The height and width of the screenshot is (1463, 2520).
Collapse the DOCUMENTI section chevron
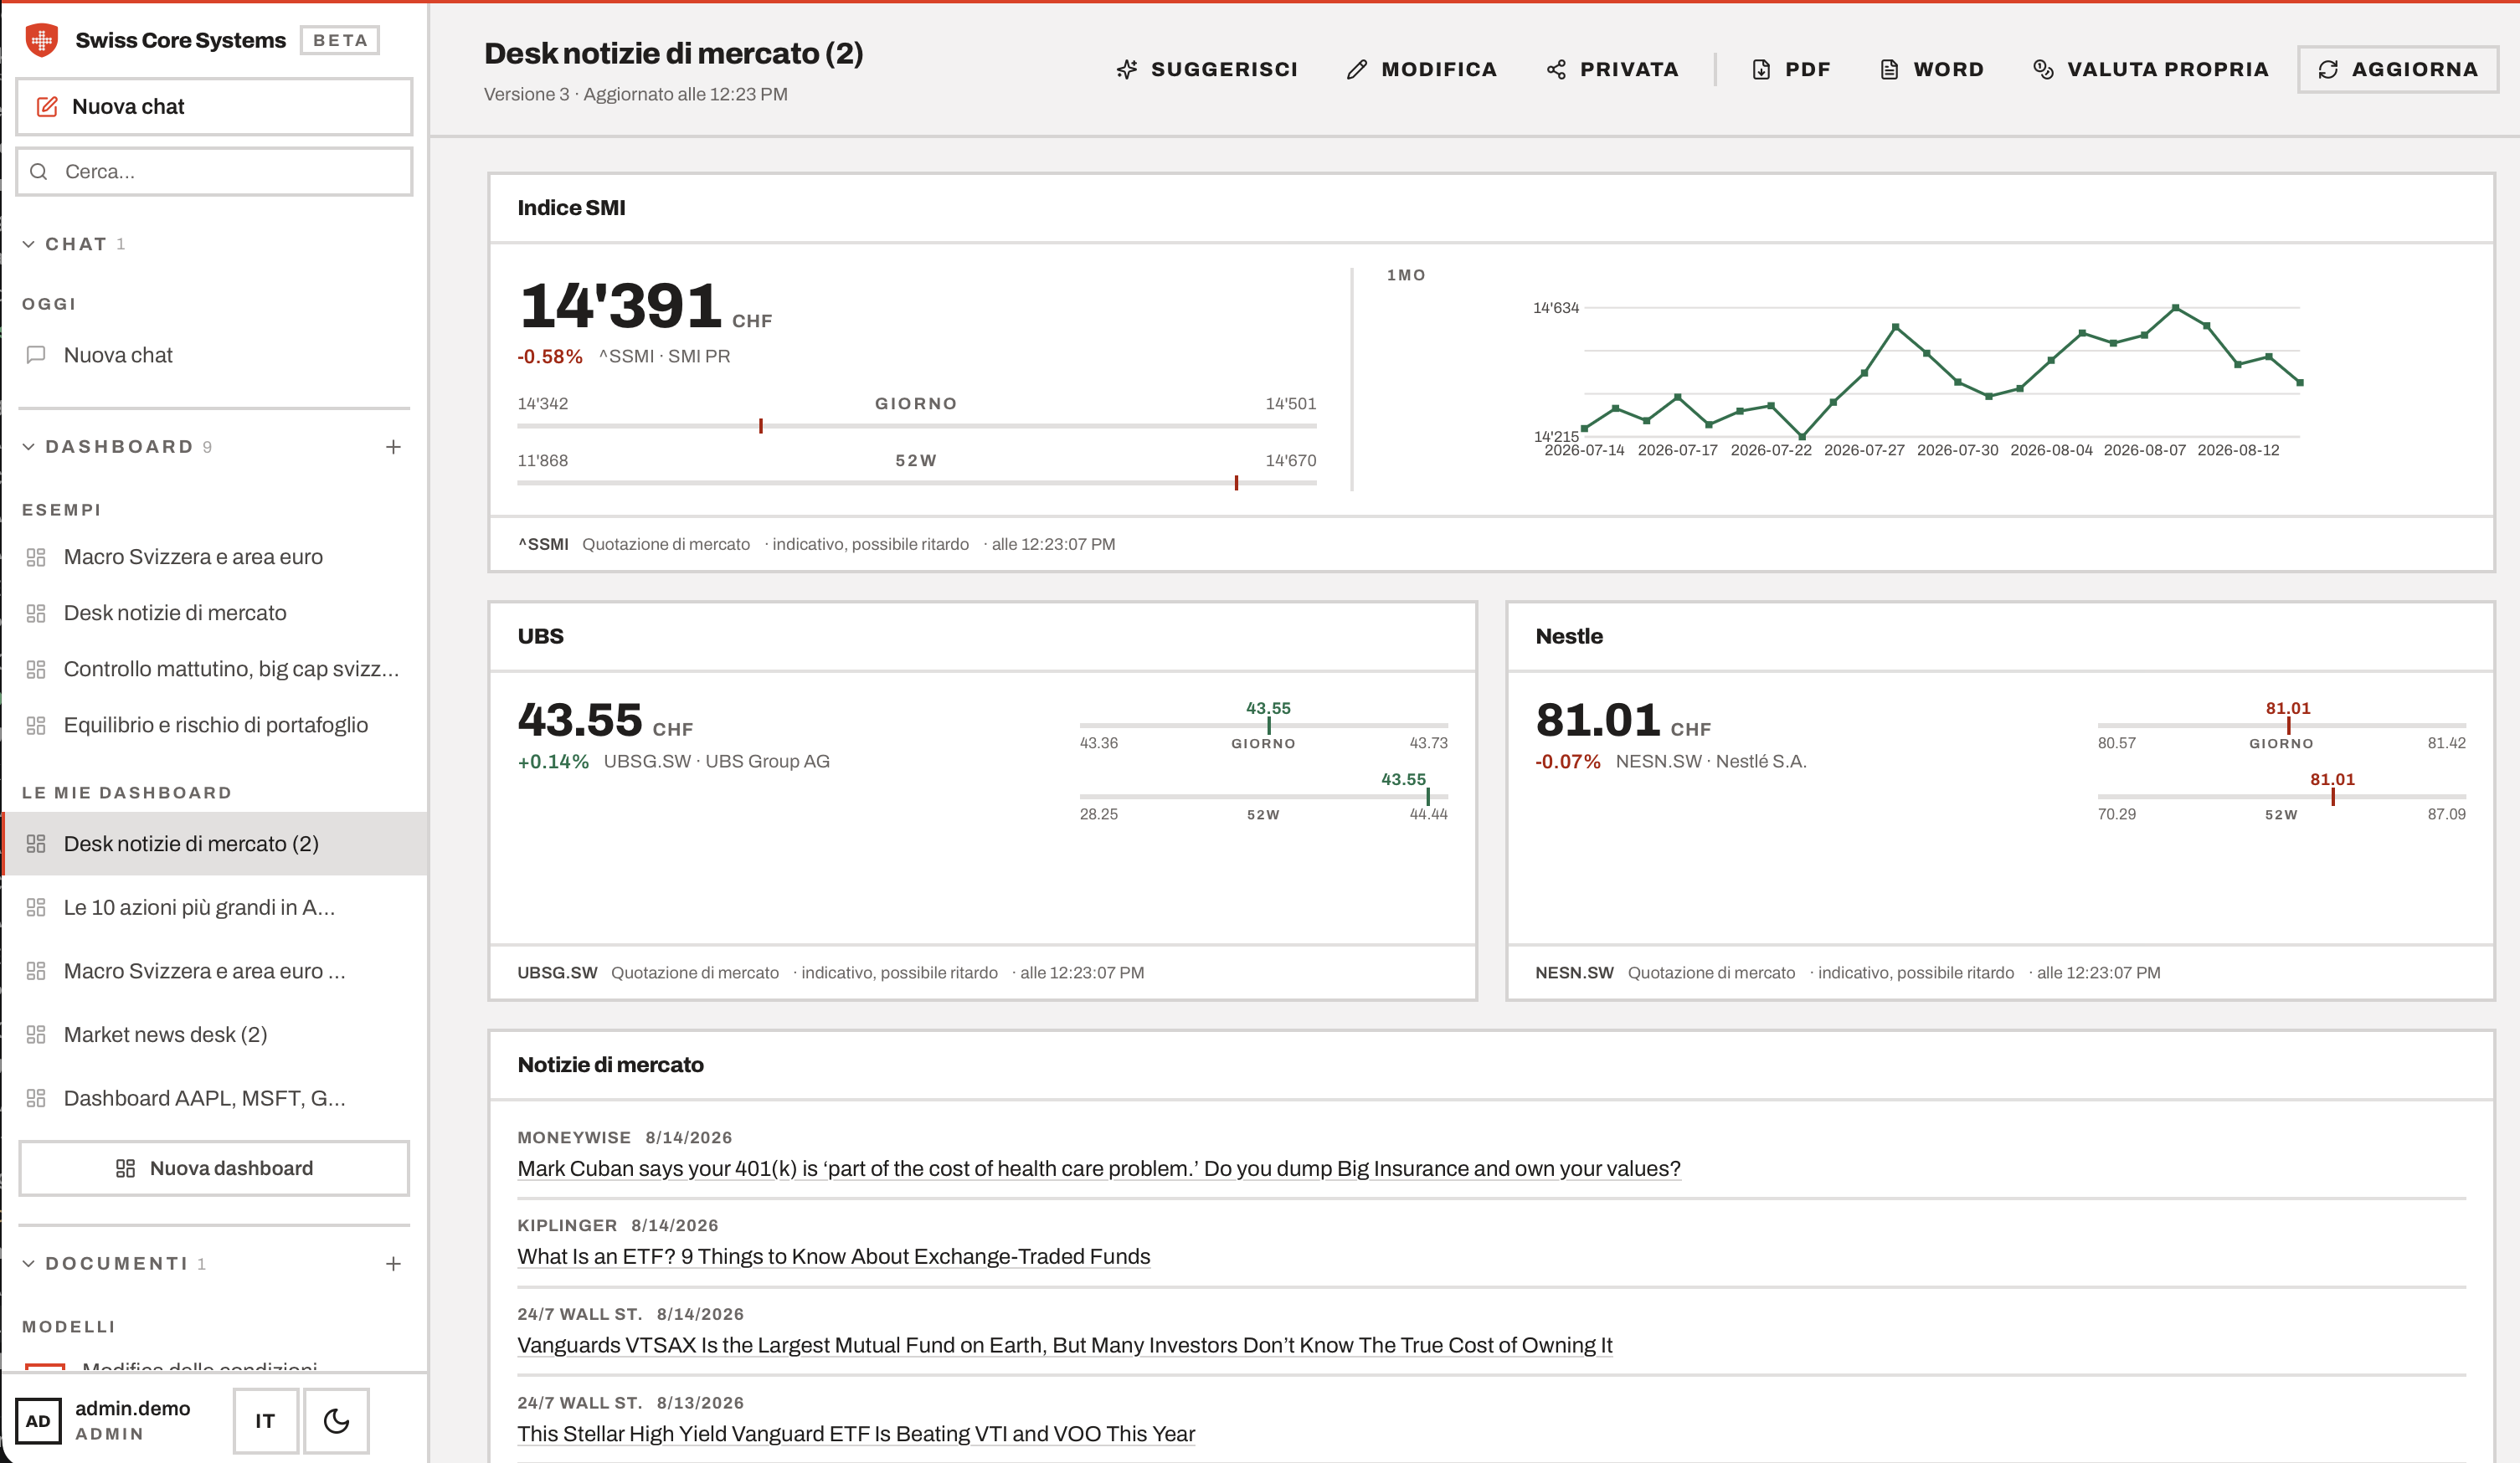click(x=28, y=1263)
